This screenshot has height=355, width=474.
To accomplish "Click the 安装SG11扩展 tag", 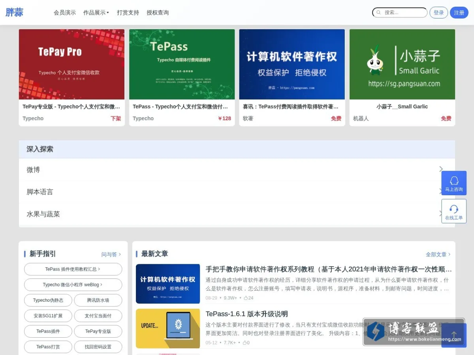I will tap(48, 316).
